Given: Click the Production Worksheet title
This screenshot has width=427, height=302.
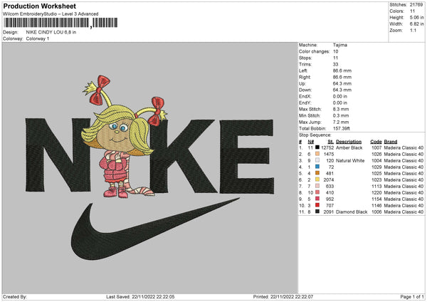Looking at the screenshot, I should (39, 6).
